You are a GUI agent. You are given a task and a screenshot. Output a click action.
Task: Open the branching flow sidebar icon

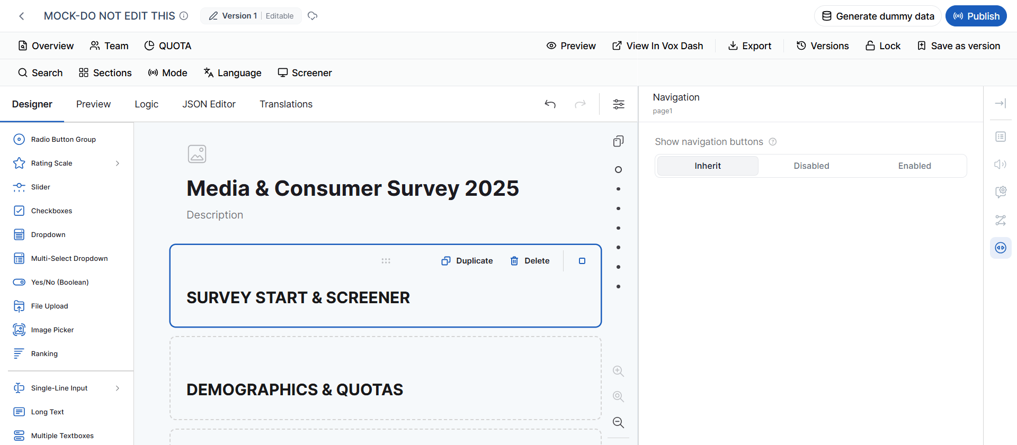1001,220
